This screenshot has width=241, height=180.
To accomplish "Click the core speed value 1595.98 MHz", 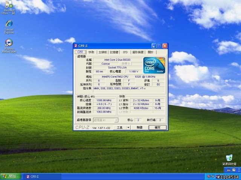I will point(104,100).
